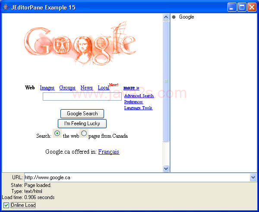Follow the more » link

tap(131, 88)
